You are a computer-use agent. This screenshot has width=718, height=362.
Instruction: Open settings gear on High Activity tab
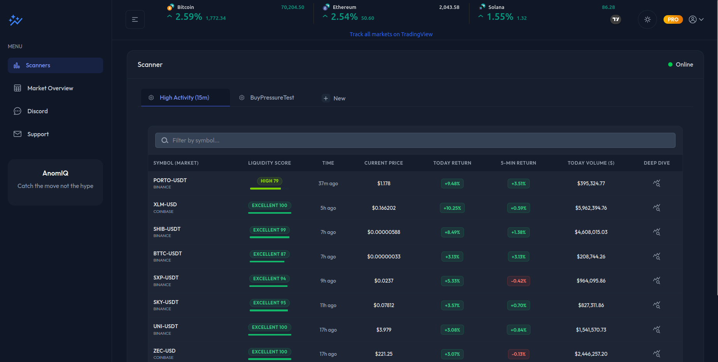click(x=151, y=97)
